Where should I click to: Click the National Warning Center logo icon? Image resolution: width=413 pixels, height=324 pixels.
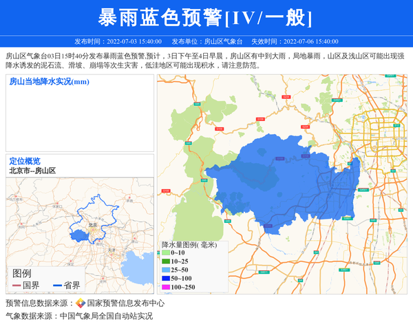(x=81, y=303)
